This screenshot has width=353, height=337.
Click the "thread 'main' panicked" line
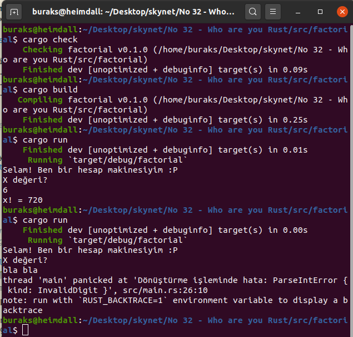pyautogui.click(x=175, y=280)
